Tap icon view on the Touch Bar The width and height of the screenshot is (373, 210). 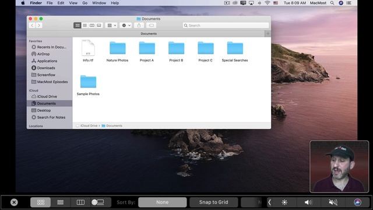coord(41,202)
